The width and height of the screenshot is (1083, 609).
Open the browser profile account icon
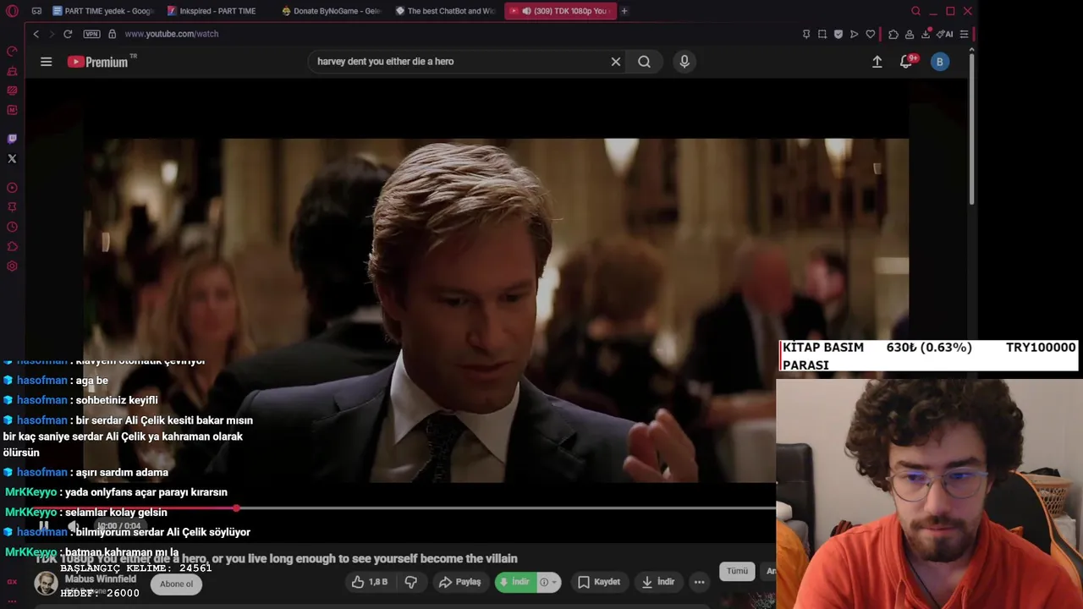point(910,34)
